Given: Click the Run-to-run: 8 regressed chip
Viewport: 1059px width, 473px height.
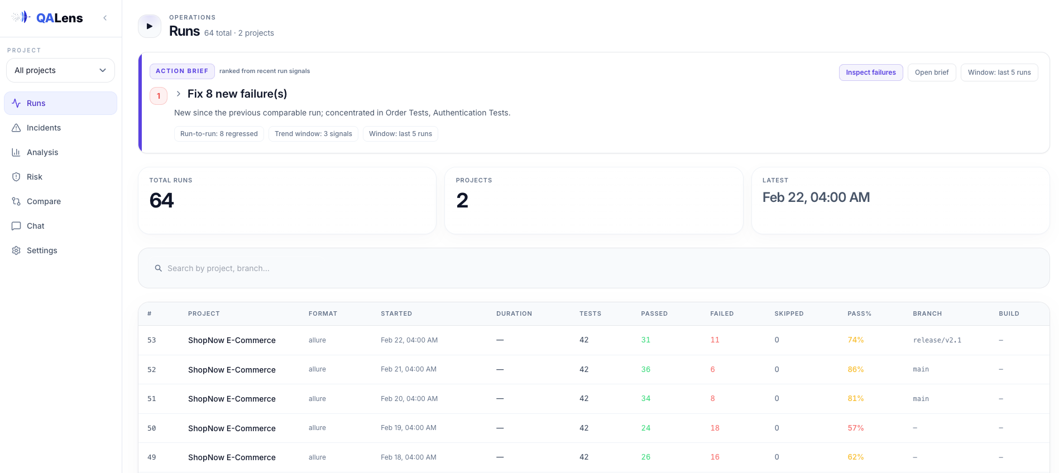Looking at the screenshot, I should pyautogui.click(x=219, y=134).
